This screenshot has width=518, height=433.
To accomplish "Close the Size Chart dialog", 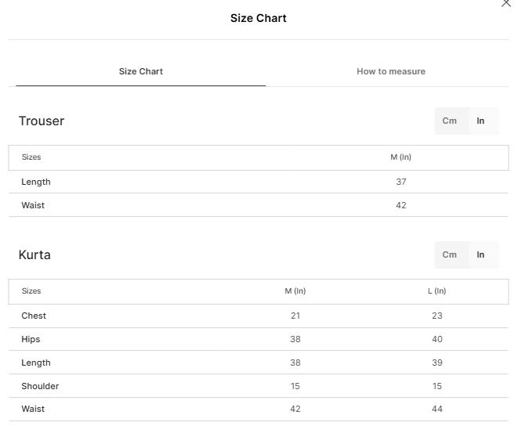I will [x=505, y=3].
